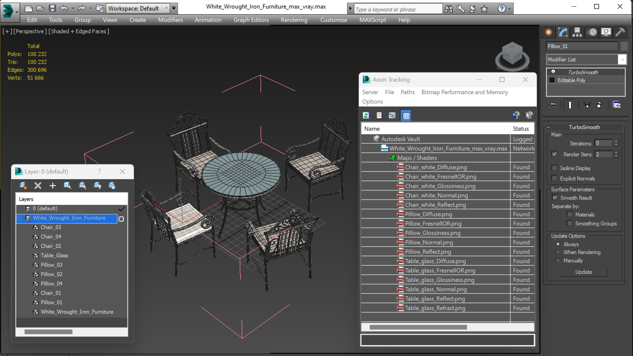The height and width of the screenshot is (356, 633).
Task: Click the Pin Stack icon
Action: (552, 105)
